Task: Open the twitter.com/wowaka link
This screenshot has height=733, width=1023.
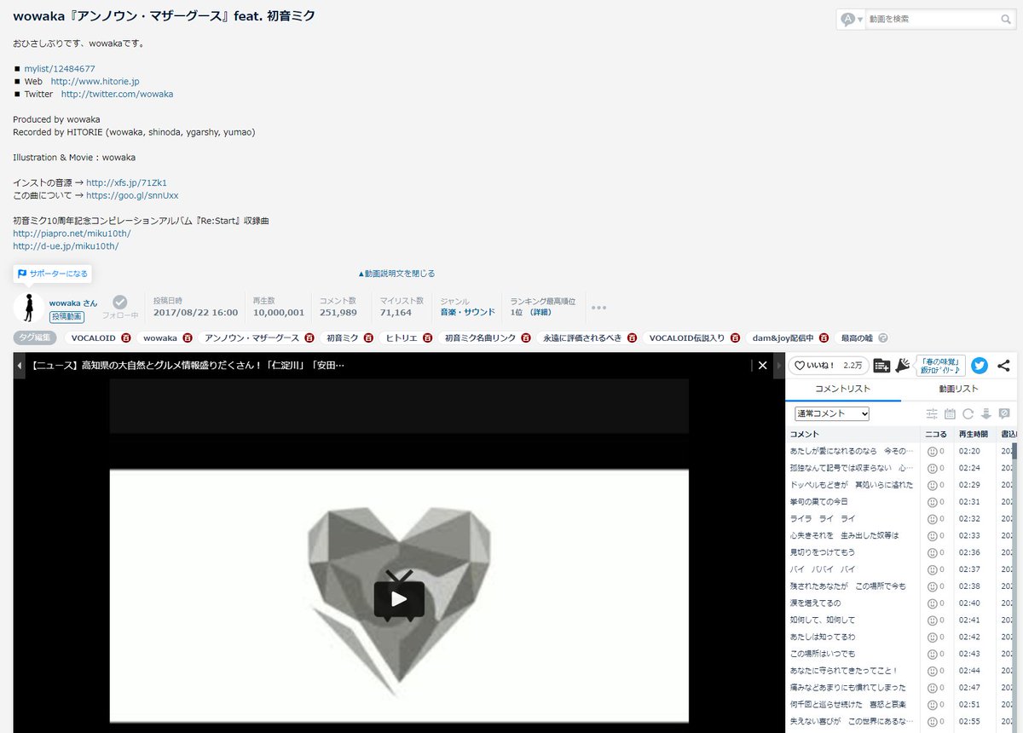Action: point(117,94)
